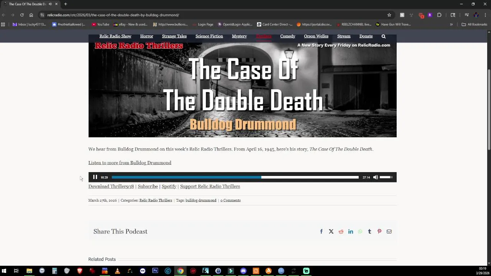Open Discord from the taskbar
This screenshot has height=276, width=491.
click(x=243, y=271)
